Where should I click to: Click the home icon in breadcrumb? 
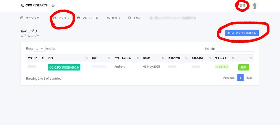click(22, 36)
